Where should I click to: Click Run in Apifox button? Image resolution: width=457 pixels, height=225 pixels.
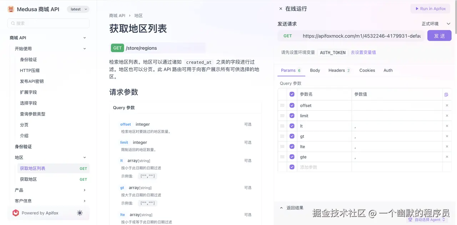(x=430, y=9)
